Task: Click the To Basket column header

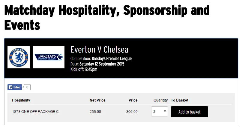Action: coord(180,100)
